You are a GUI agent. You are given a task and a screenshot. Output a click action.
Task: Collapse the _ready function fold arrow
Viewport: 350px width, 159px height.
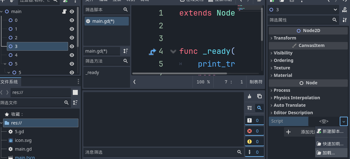pos(173,51)
